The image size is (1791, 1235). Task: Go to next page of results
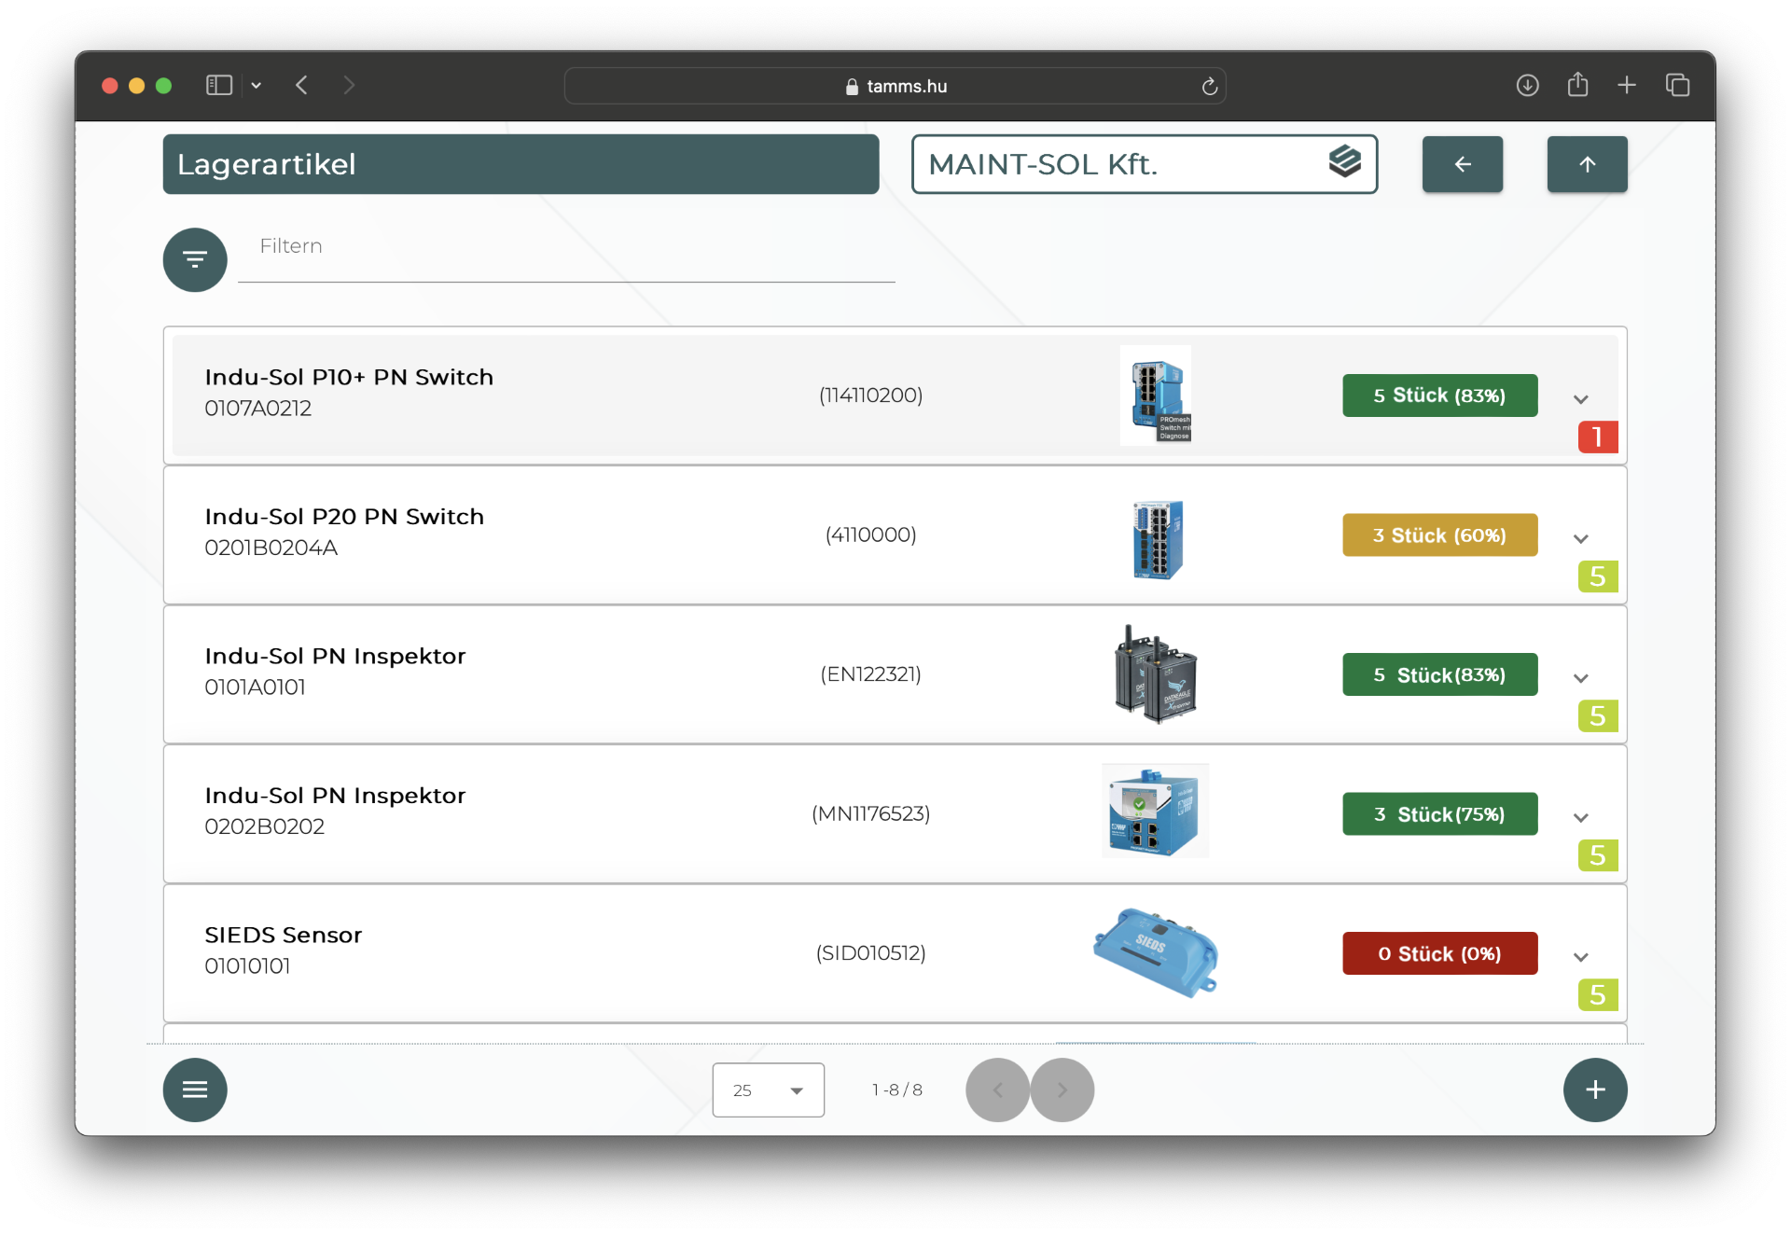tap(1062, 1089)
